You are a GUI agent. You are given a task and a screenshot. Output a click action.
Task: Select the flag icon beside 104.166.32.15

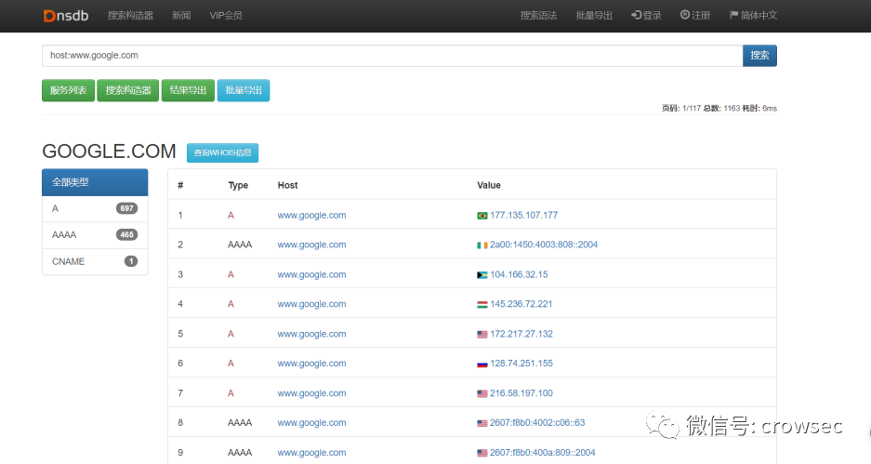click(482, 275)
